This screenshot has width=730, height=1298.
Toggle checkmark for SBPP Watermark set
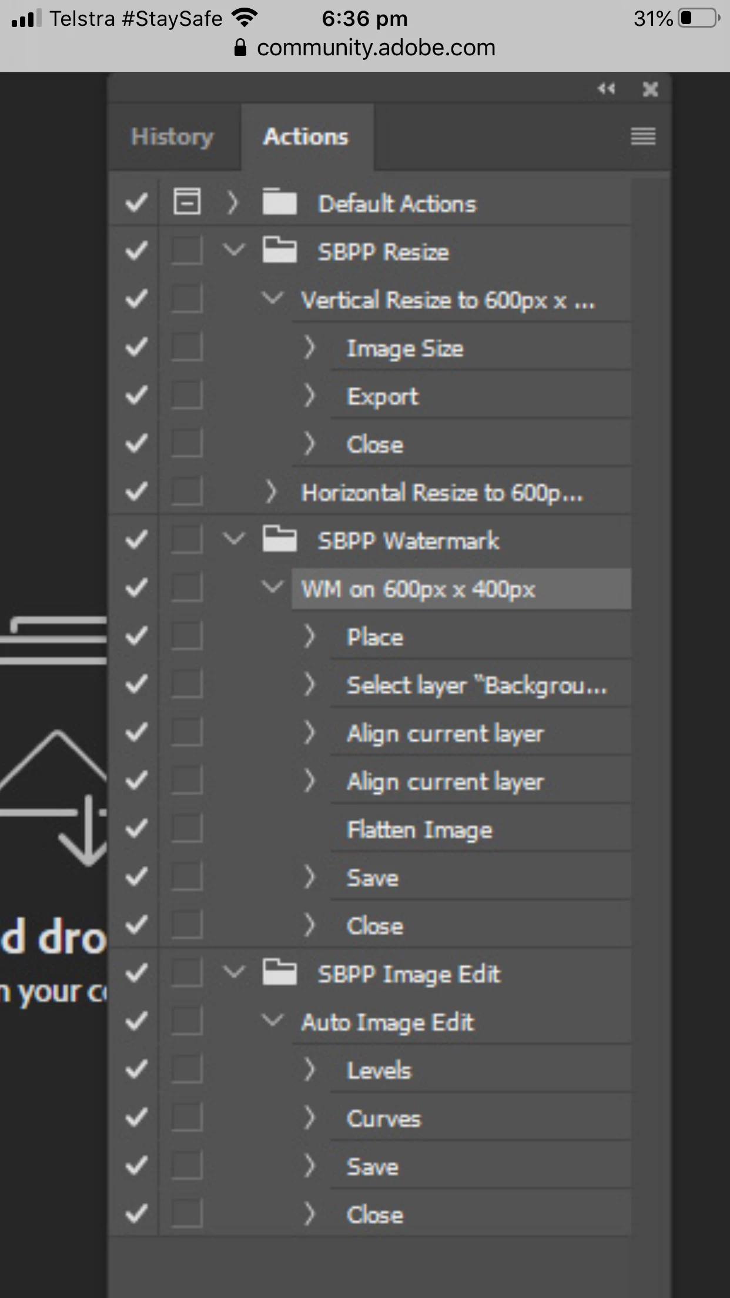[x=136, y=539]
